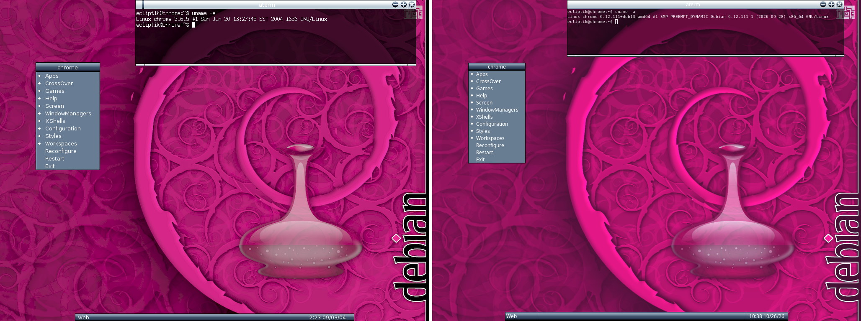Viewport: 861px width, 321px height.
Task: Choose Restart in left desktop's chrome menu
Action: tap(68, 158)
